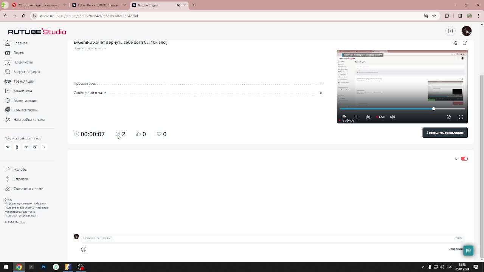
Task: Click the dislikes thumbs-down icon
Action: point(159,134)
